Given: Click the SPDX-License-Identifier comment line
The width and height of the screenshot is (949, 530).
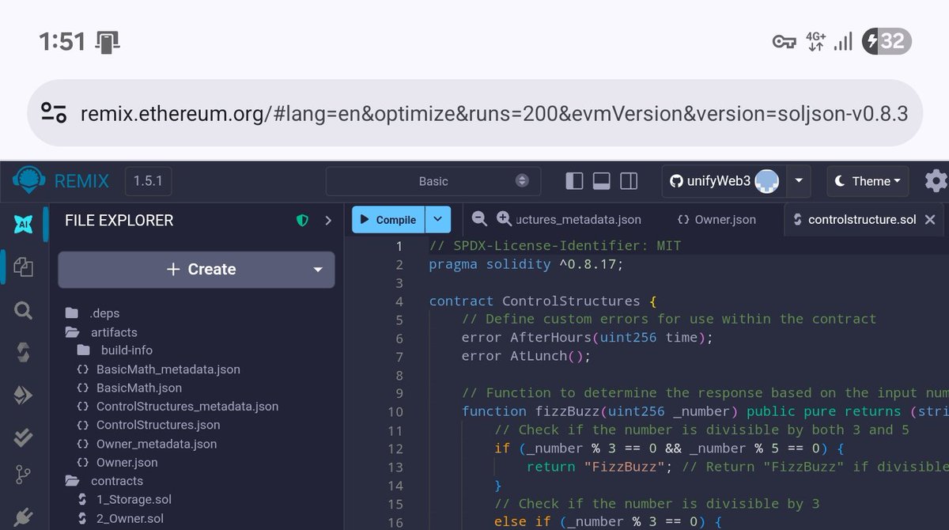Looking at the screenshot, I should 554,246.
